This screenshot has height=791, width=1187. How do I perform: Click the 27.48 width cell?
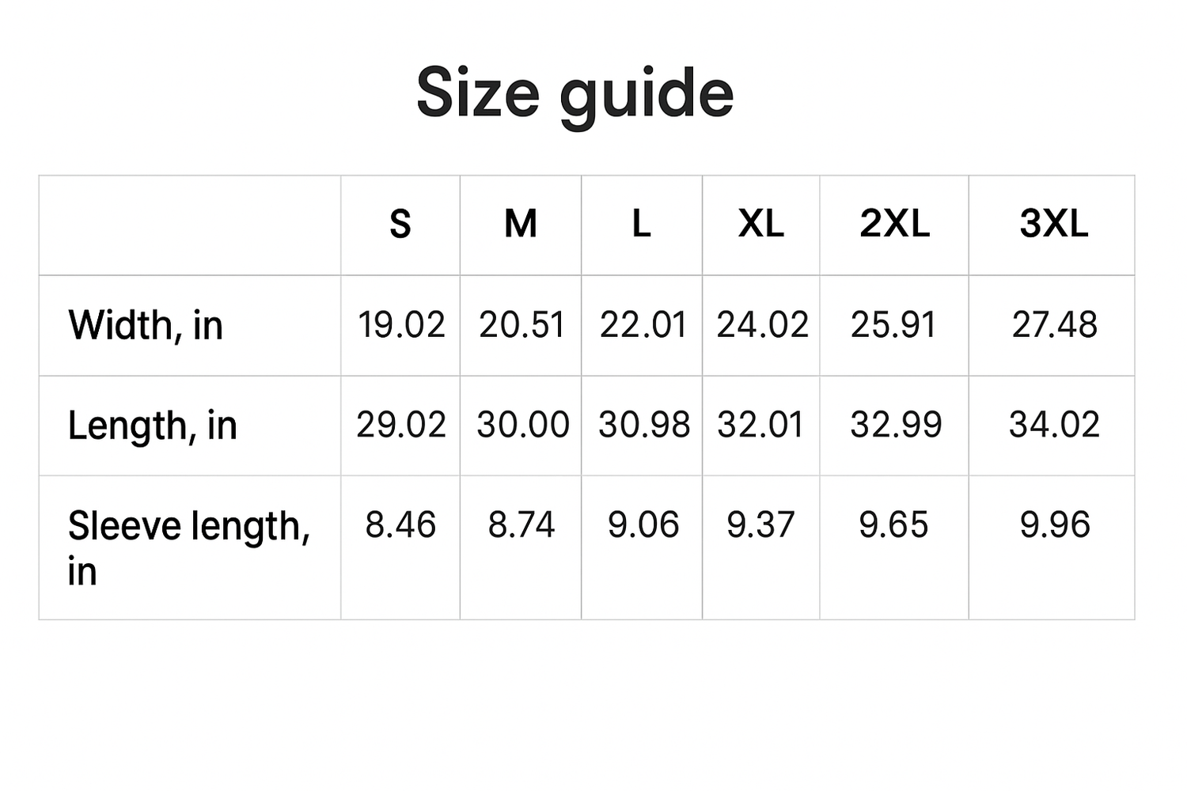point(1054,325)
